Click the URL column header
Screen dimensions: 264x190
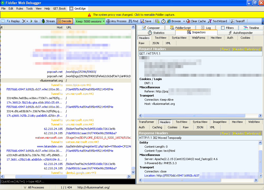coord(69,27)
